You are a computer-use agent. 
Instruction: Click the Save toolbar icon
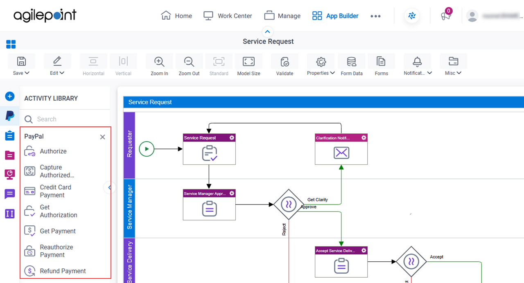(21, 61)
